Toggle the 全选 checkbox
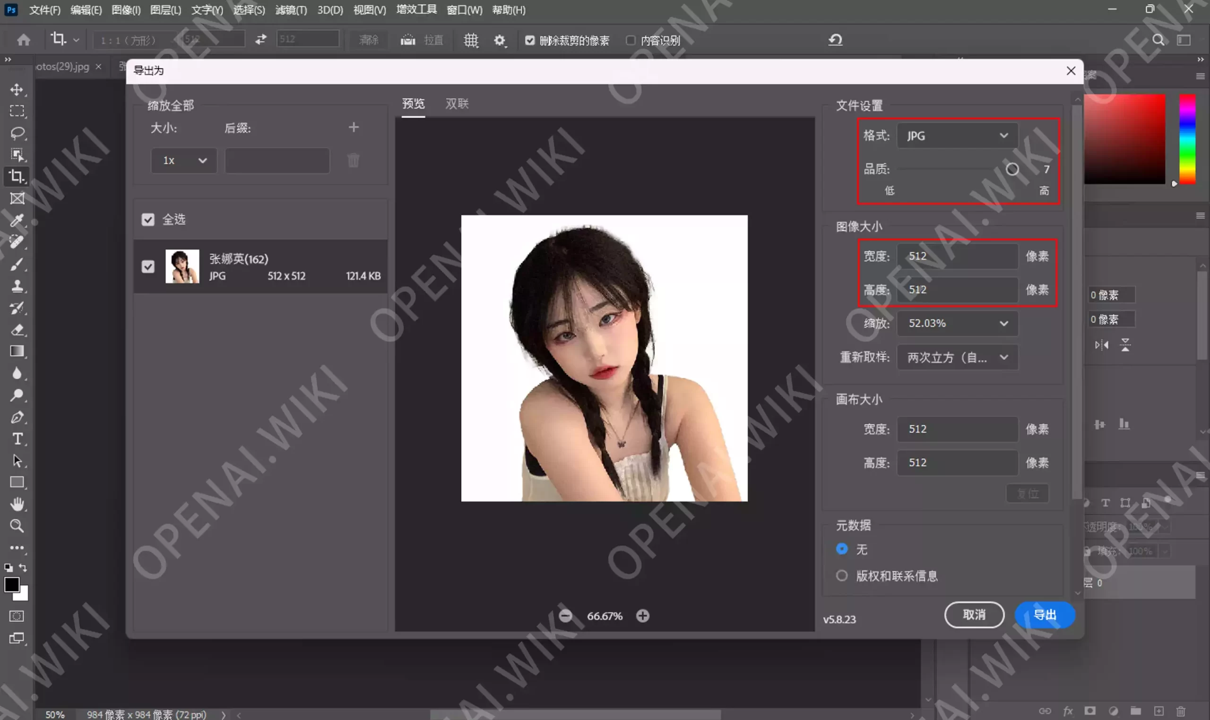The image size is (1210, 720). [x=148, y=220]
